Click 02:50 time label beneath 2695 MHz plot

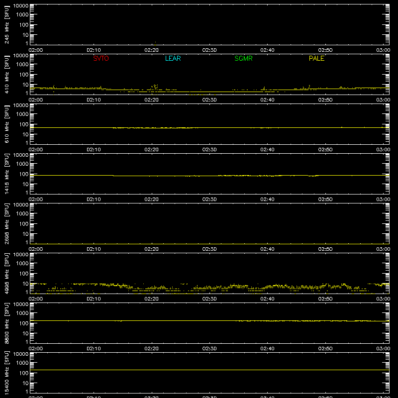point(325,249)
